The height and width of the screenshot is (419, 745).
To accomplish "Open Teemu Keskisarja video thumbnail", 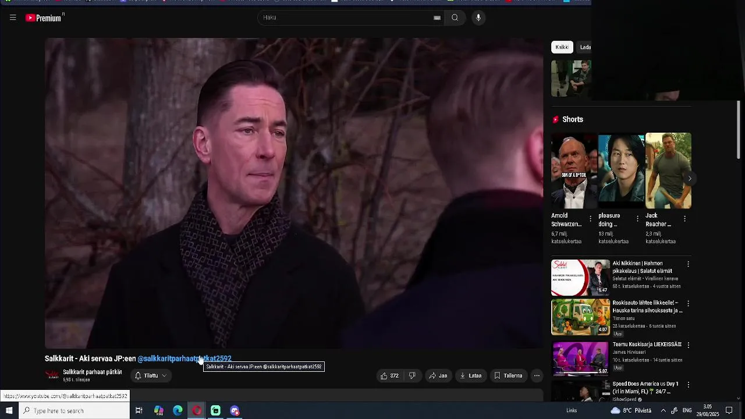I will pyautogui.click(x=580, y=358).
